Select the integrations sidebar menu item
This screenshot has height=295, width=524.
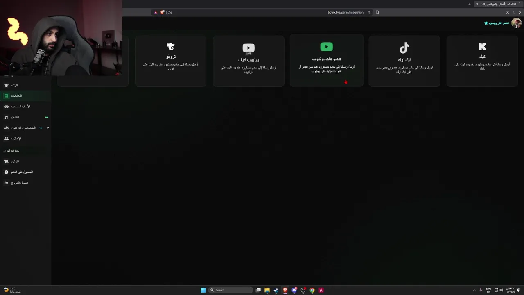[25, 96]
